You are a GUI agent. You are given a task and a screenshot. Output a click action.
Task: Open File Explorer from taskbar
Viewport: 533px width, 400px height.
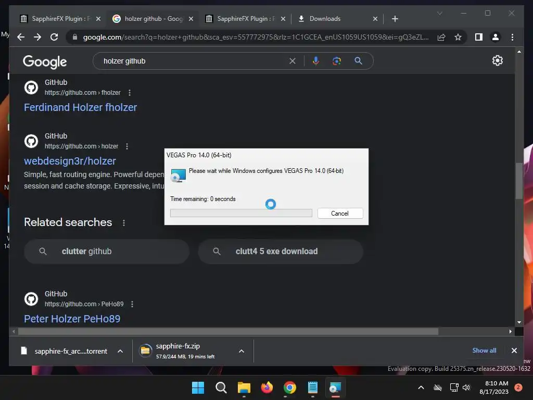[x=244, y=387]
